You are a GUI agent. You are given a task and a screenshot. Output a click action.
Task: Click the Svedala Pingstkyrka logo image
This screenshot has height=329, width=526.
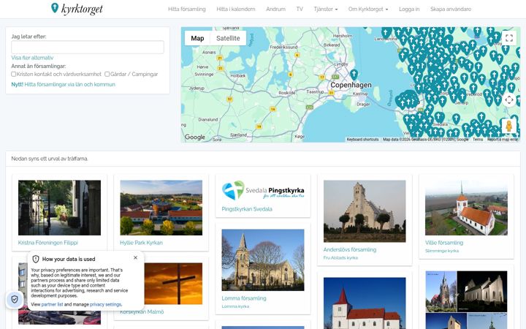click(x=263, y=190)
